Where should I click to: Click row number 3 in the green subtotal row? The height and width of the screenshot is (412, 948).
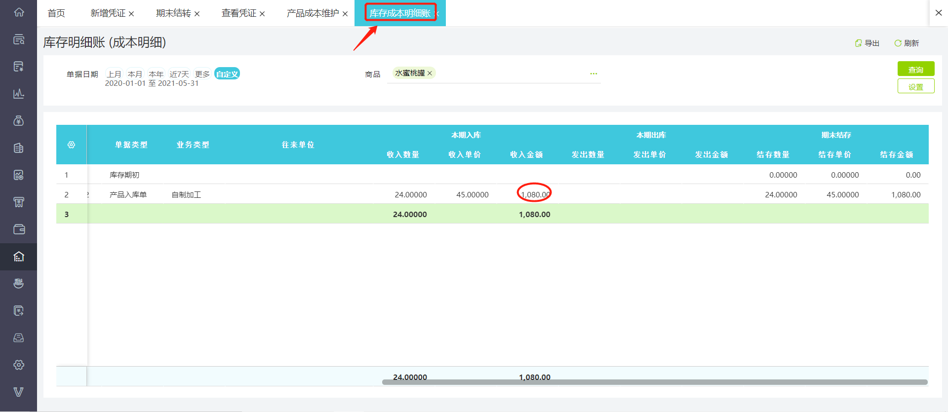(x=67, y=214)
